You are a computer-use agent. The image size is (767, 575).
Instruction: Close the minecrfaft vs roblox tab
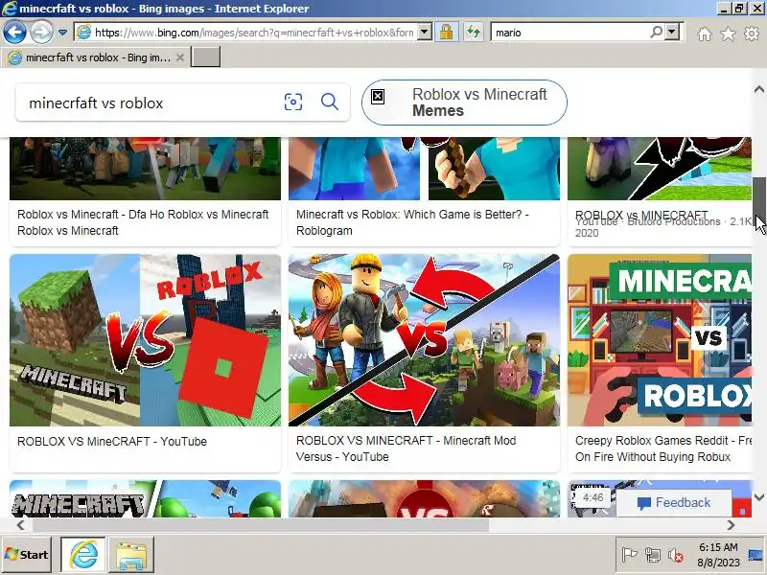pos(180,57)
